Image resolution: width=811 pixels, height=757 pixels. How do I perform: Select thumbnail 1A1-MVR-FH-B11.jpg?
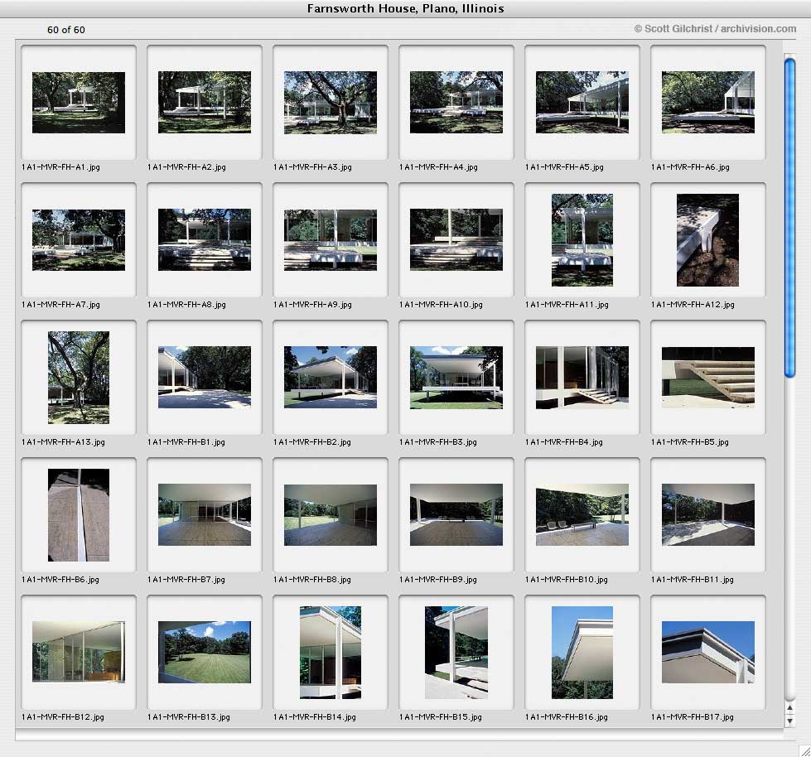tap(708, 515)
